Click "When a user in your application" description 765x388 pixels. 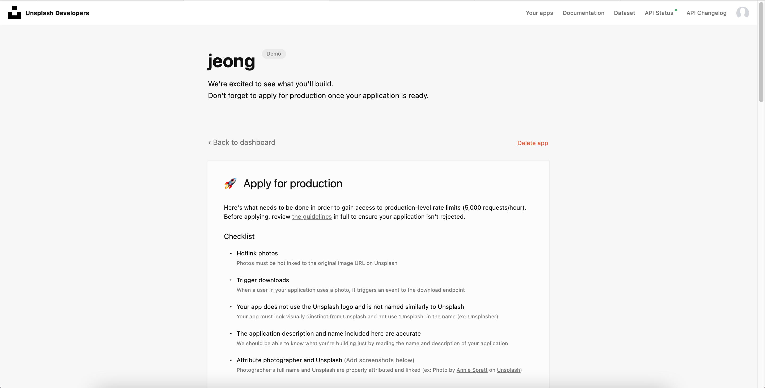coord(350,290)
